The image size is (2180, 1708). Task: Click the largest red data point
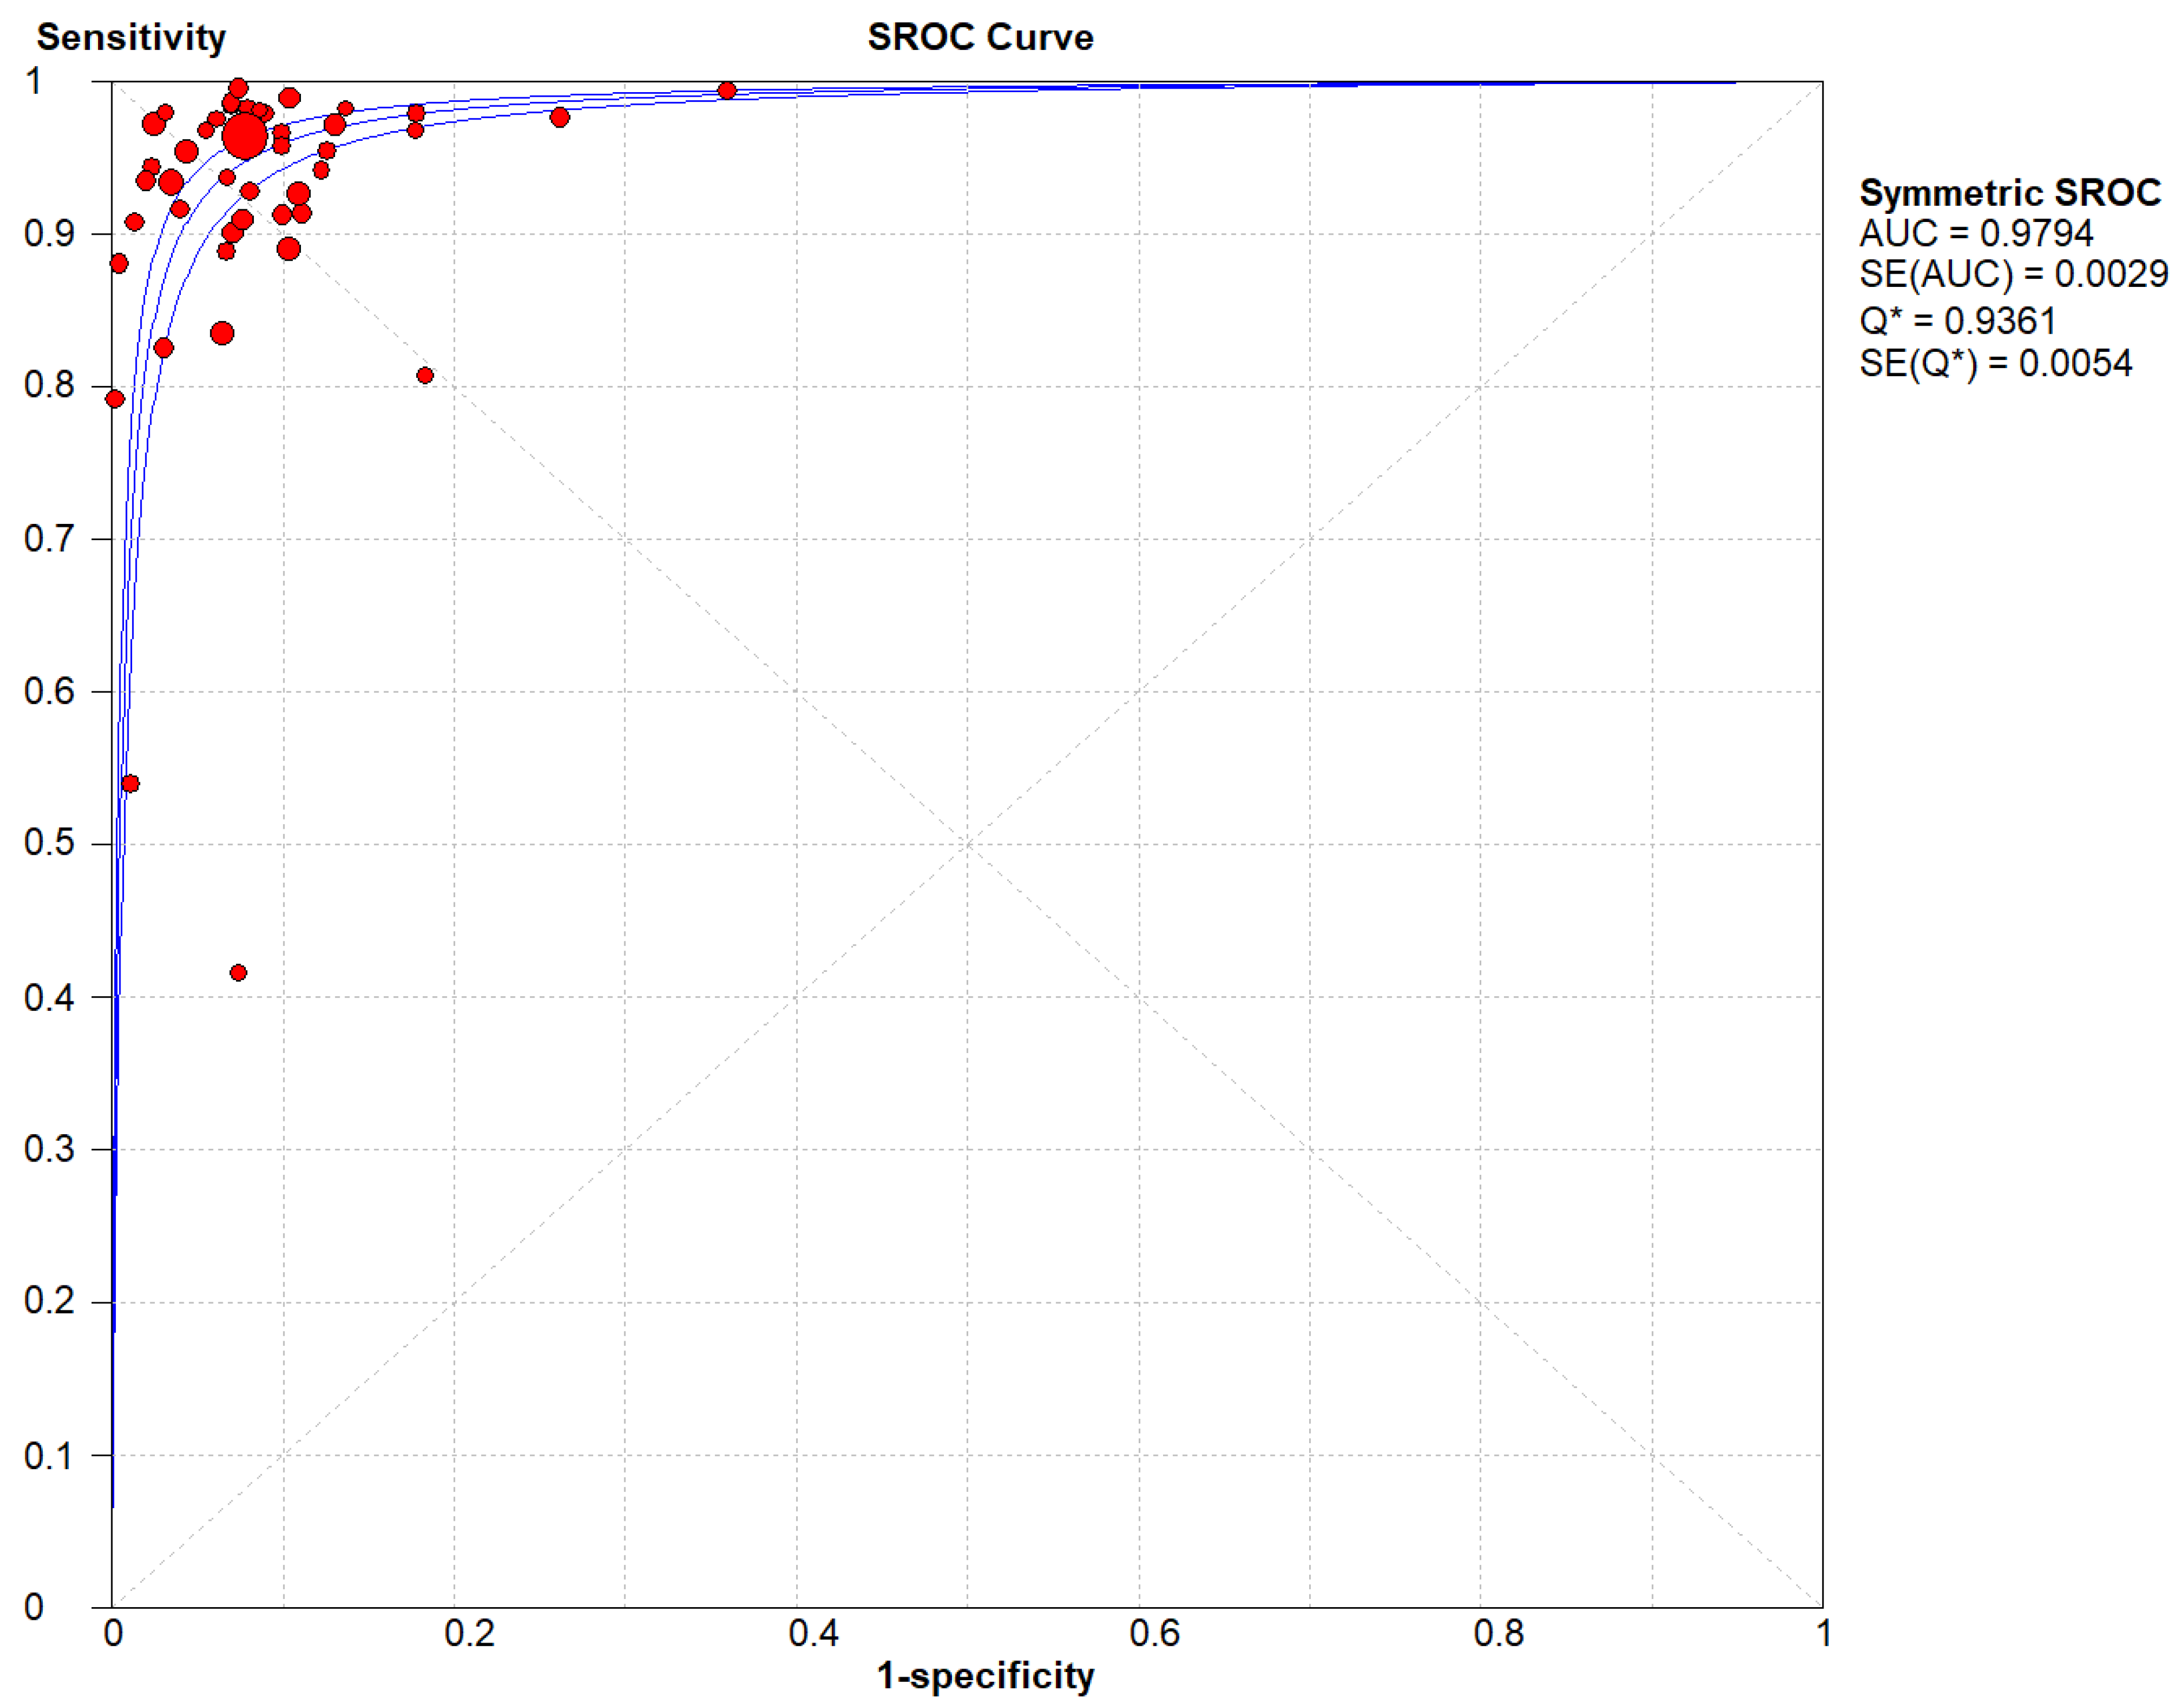pyautogui.click(x=245, y=137)
